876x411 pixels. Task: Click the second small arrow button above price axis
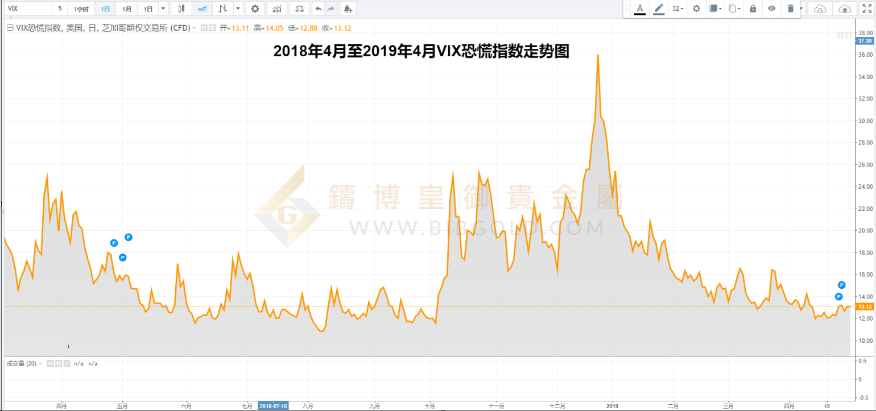(x=849, y=35)
